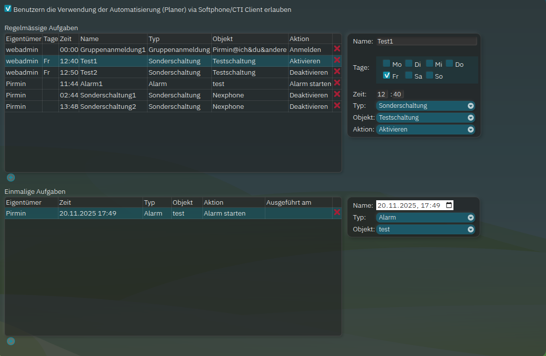Remove Sonderschaltung1 using red X
546x356 pixels.
pyautogui.click(x=337, y=94)
